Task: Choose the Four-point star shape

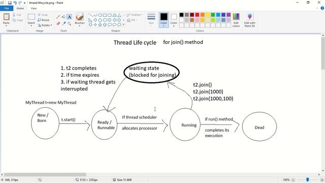Action: tap(95, 25)
